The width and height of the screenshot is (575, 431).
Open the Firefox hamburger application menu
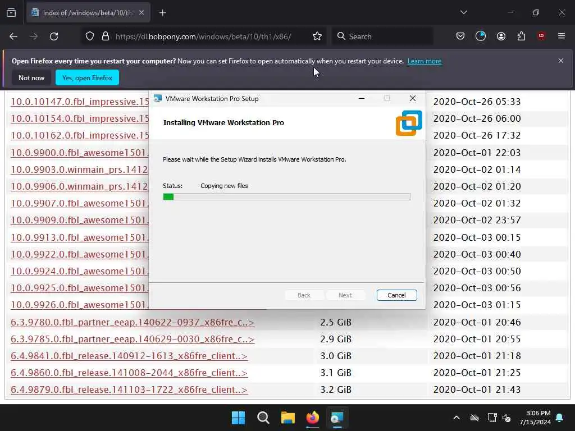click(x=561, y=36)
